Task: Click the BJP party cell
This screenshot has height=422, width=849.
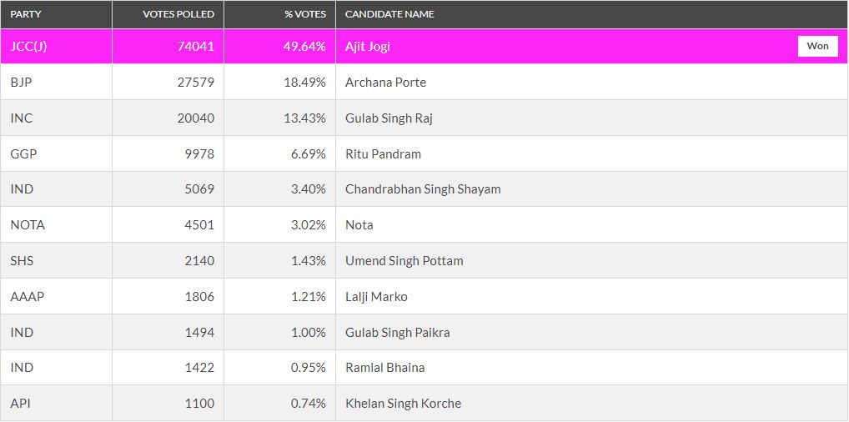Action: [x=22, y=83]
